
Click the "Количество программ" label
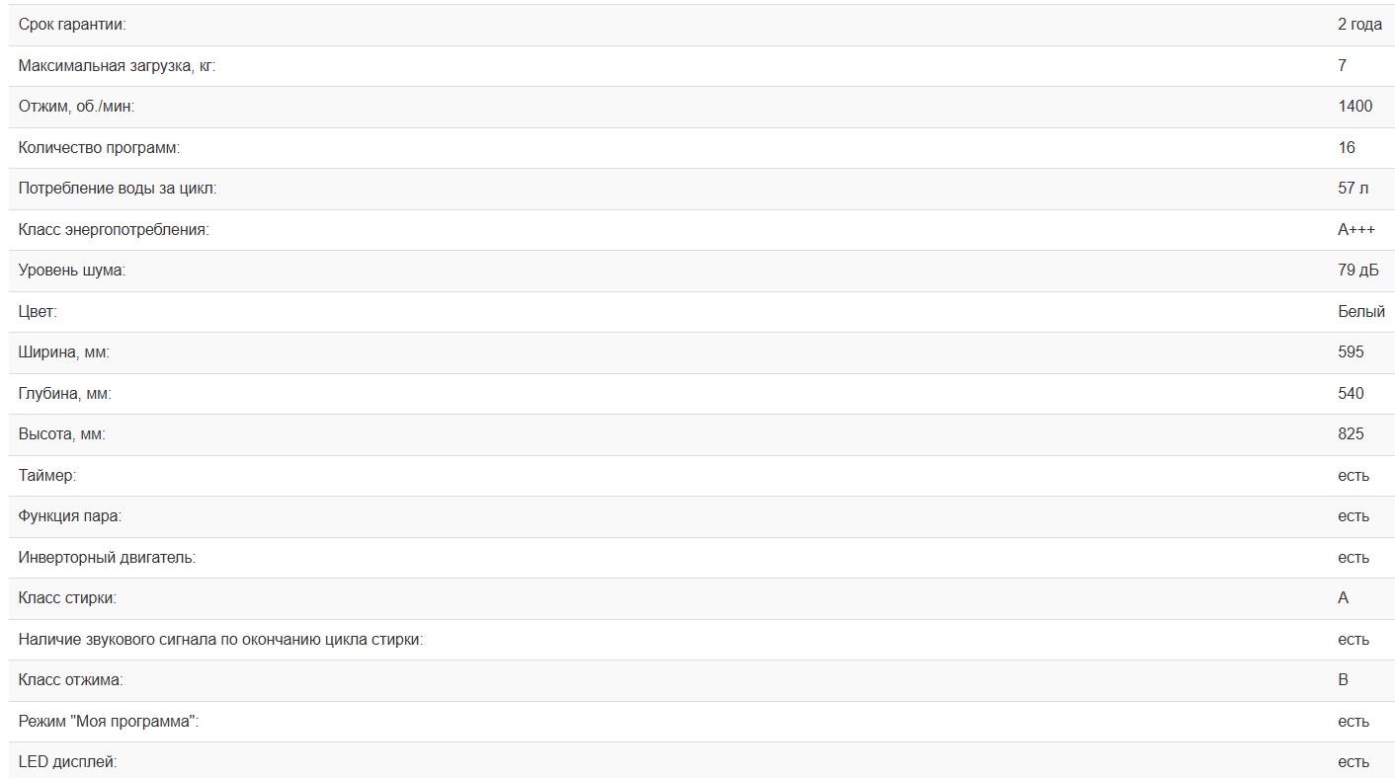(x=99, y=148)
